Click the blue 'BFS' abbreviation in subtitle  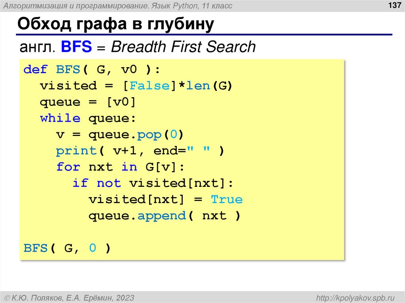click(76, 47)
